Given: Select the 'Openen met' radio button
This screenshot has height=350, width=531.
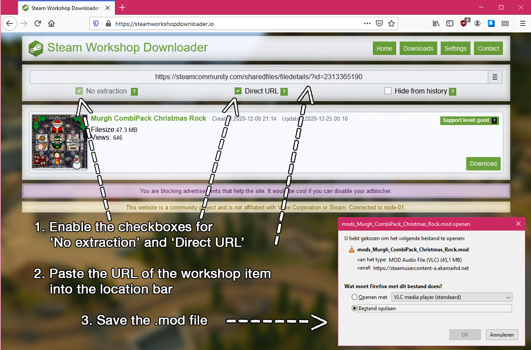Looking at the screenshot, I should [x=355, y=297].
